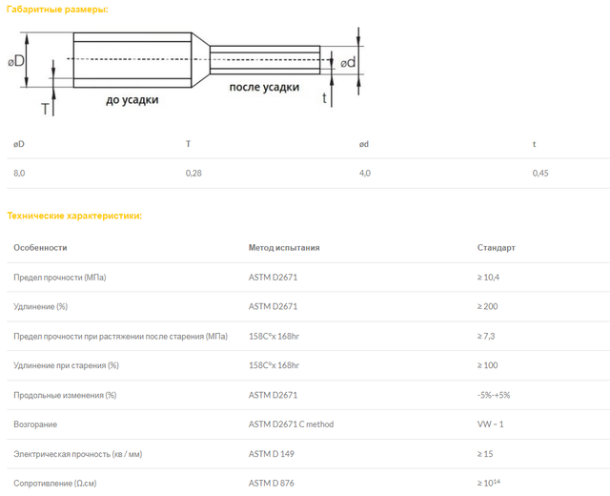Click the "после усадки" label in the diagram
This screenshot has width=610, height=496.
264,87
